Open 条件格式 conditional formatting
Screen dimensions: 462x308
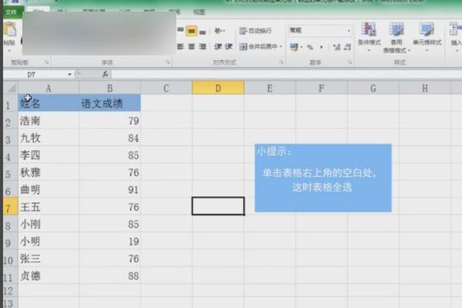coord(369,36)
